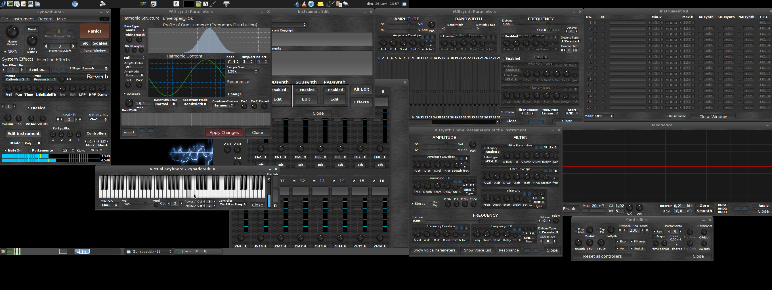Expand the Base Type Gauss dropdown

coord(135,30)
